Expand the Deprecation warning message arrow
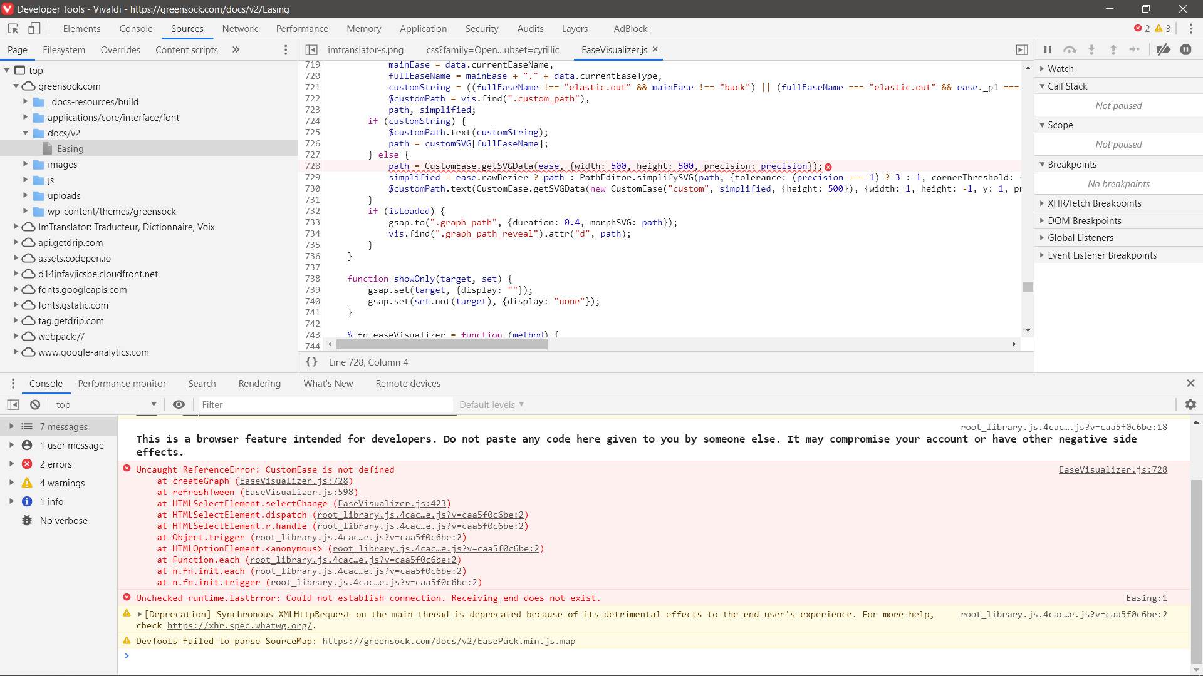 pyautogui.click(x=140, y=614)
